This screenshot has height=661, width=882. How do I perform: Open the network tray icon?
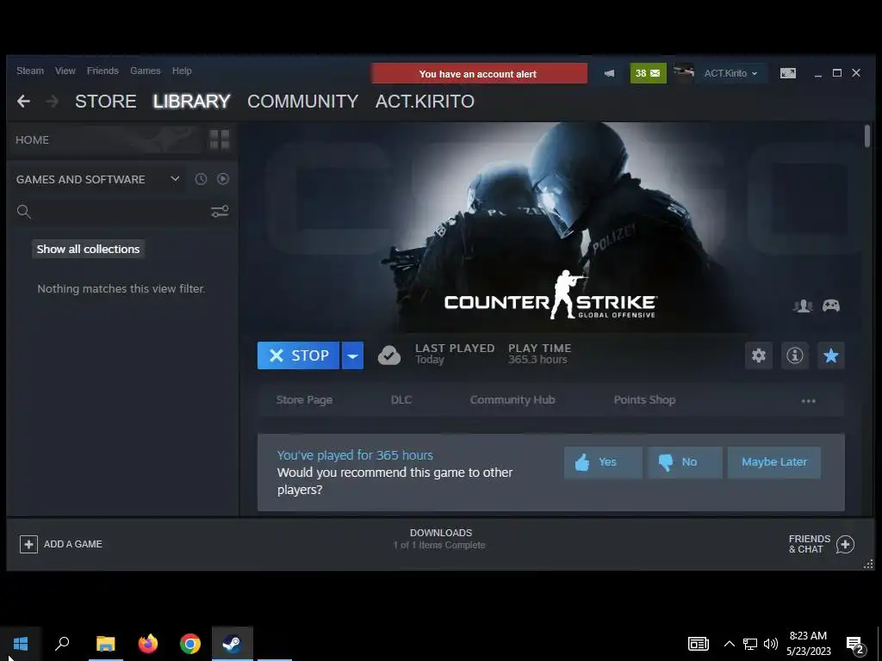750,644
